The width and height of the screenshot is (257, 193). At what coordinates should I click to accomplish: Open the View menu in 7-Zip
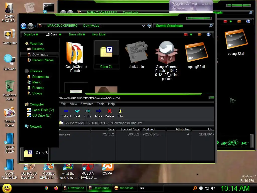coord(74,104)
